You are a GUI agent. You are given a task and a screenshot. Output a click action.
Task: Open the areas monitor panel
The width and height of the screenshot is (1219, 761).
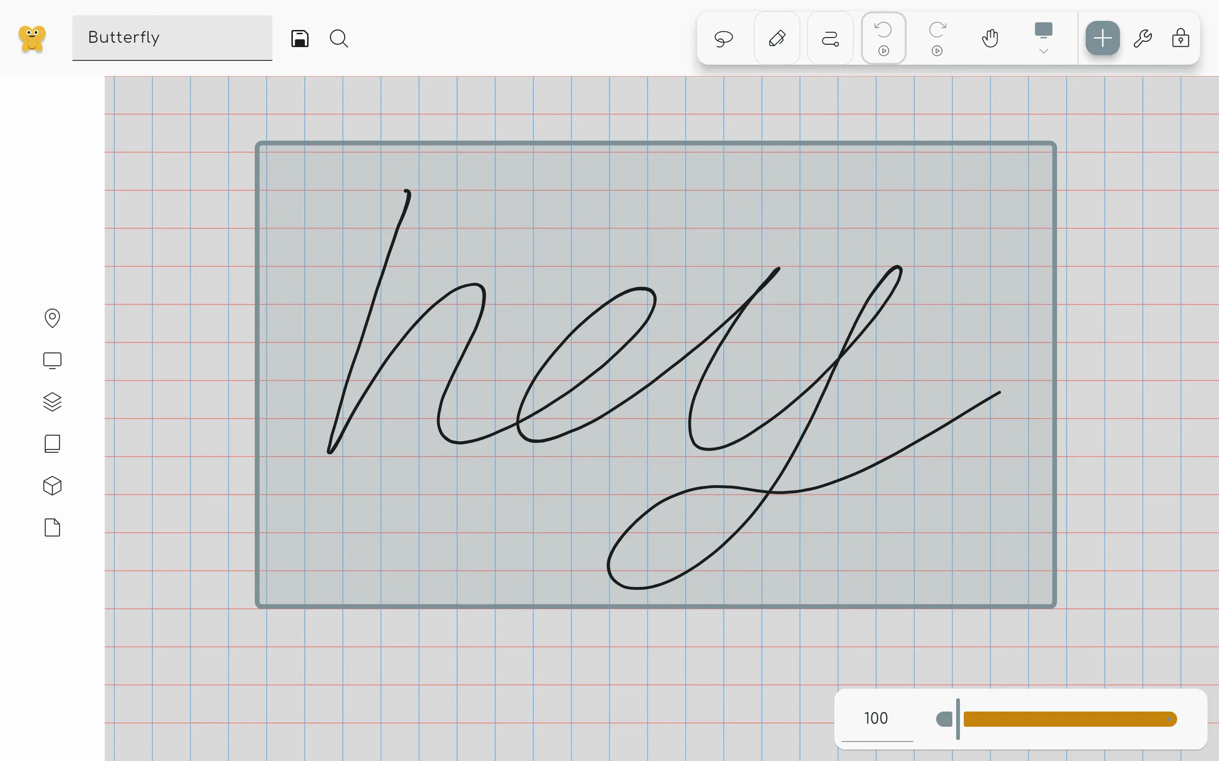tap(52, 361)
